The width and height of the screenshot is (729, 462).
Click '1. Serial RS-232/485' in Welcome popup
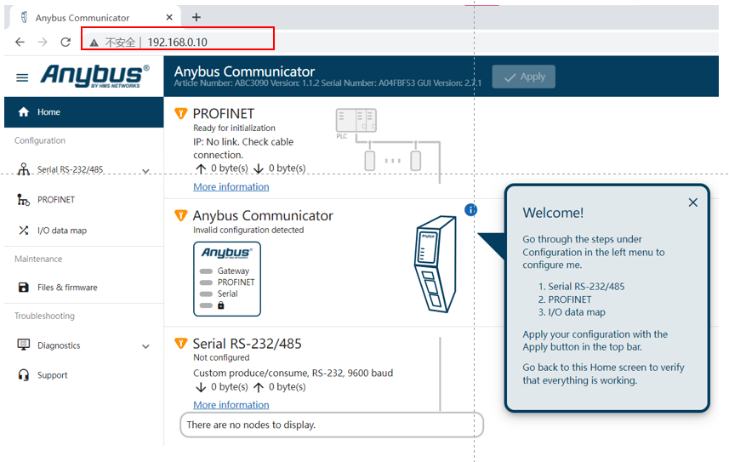pyautogui.click(x=581, y=287)
